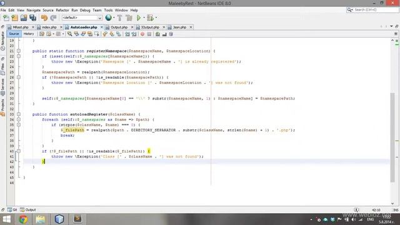Click Clean and Build Project icon

[x=129, y=17]
